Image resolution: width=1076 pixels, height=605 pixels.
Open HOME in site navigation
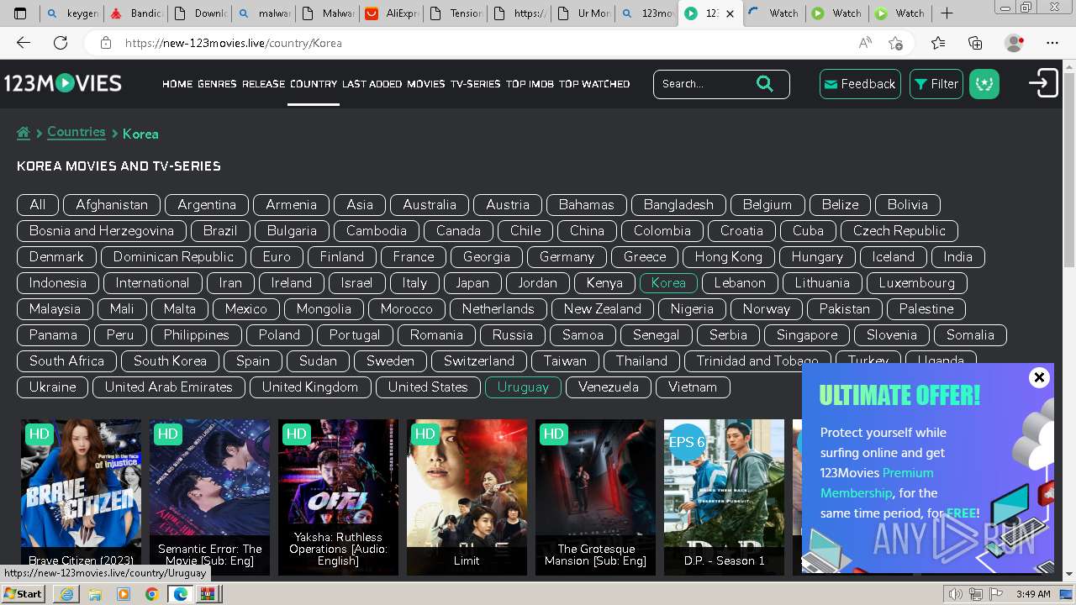click(x=177, y=84)
